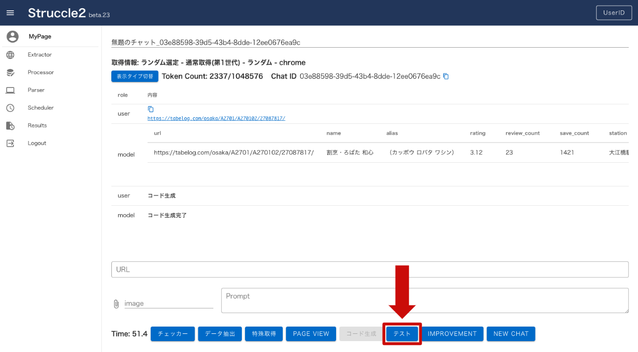This screenshot has height=352, width=638.
Task: Select the Extractor globe icon
Action: [x=11, y=54]
